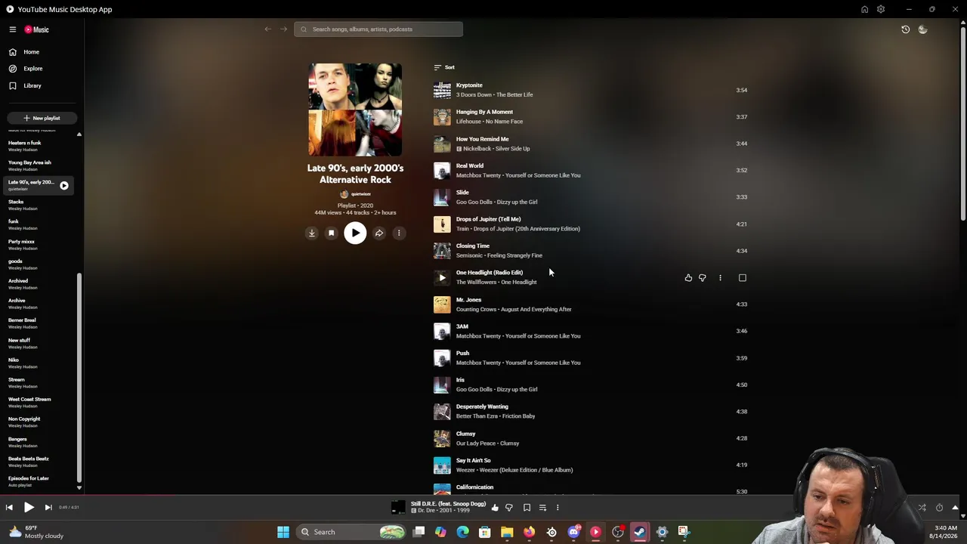The height and width of the screenshot is (544, 967).
Task: Click the playlist cover collage image
Action: pyautogui.click(x=355, y=110)
